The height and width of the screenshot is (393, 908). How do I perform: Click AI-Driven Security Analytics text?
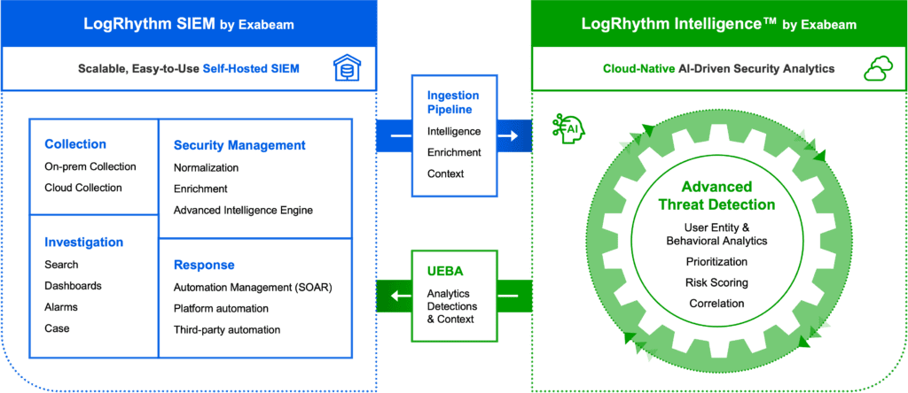pos(757,69)
